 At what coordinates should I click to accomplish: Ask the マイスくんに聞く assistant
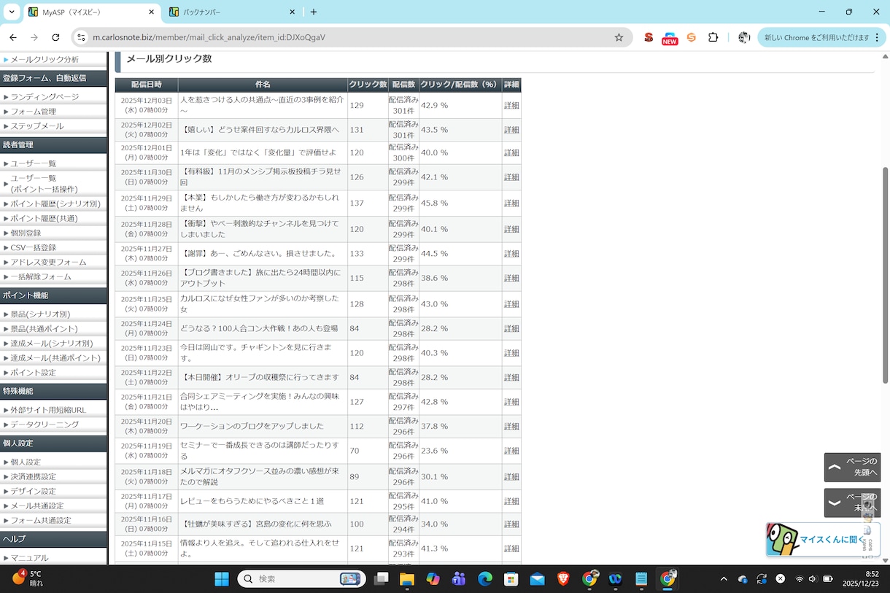(823, 540)
